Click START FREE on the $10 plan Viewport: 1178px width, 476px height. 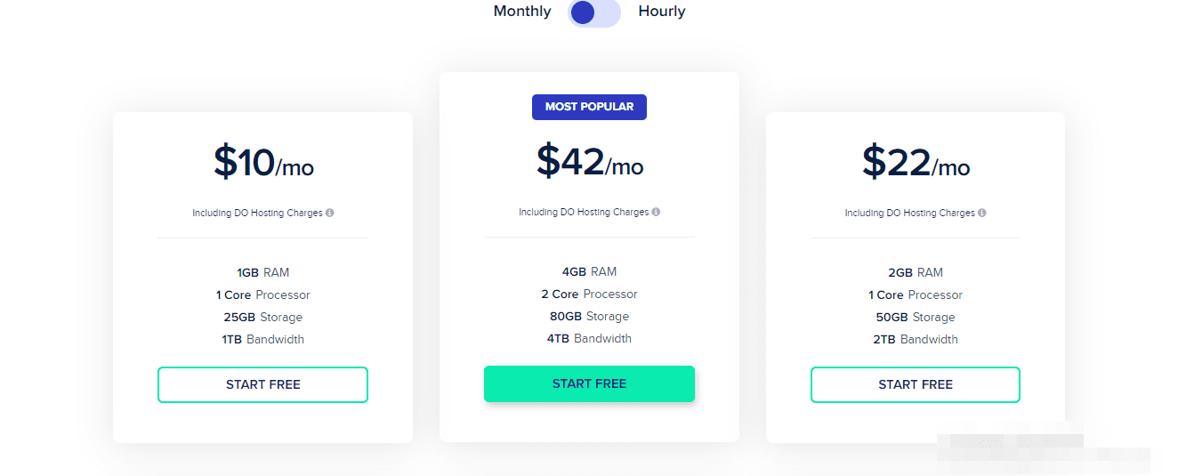pyautogui.click(x=262, y=384)
